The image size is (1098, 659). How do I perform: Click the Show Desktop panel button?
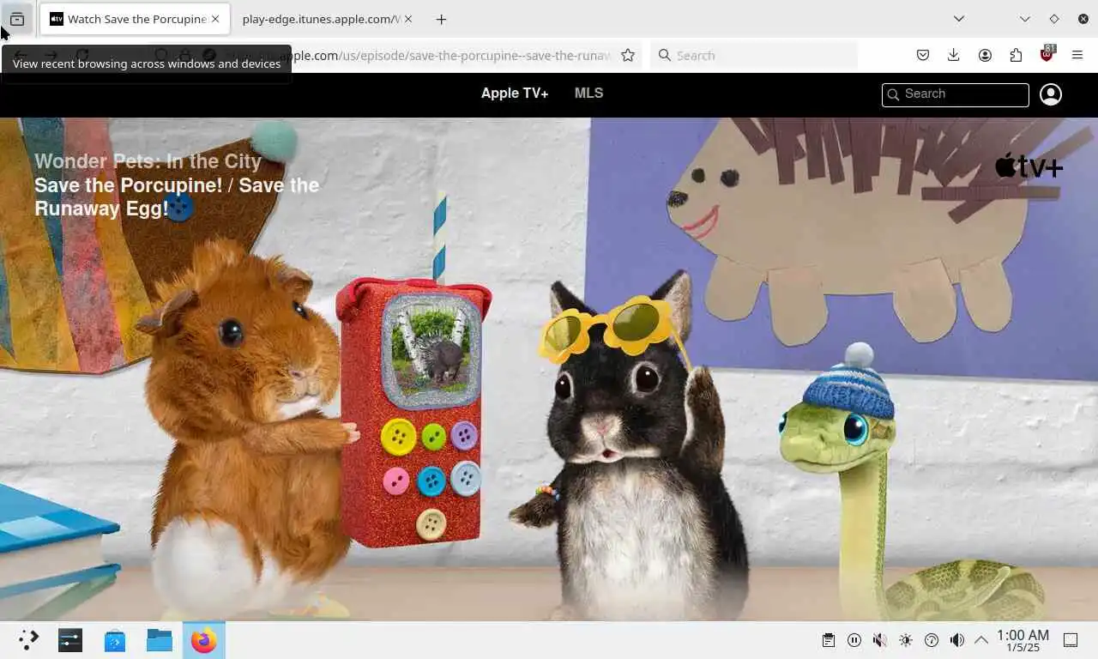click(1071, 640)
